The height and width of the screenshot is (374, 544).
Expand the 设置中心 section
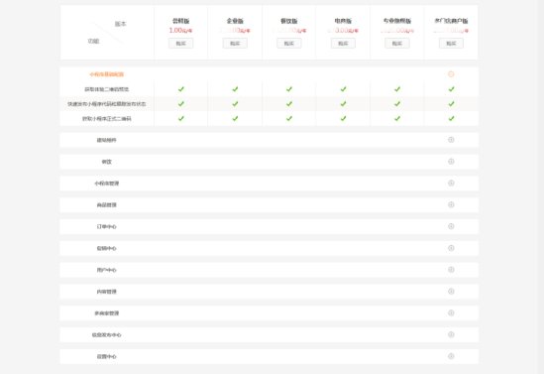[x=451, y=356]
